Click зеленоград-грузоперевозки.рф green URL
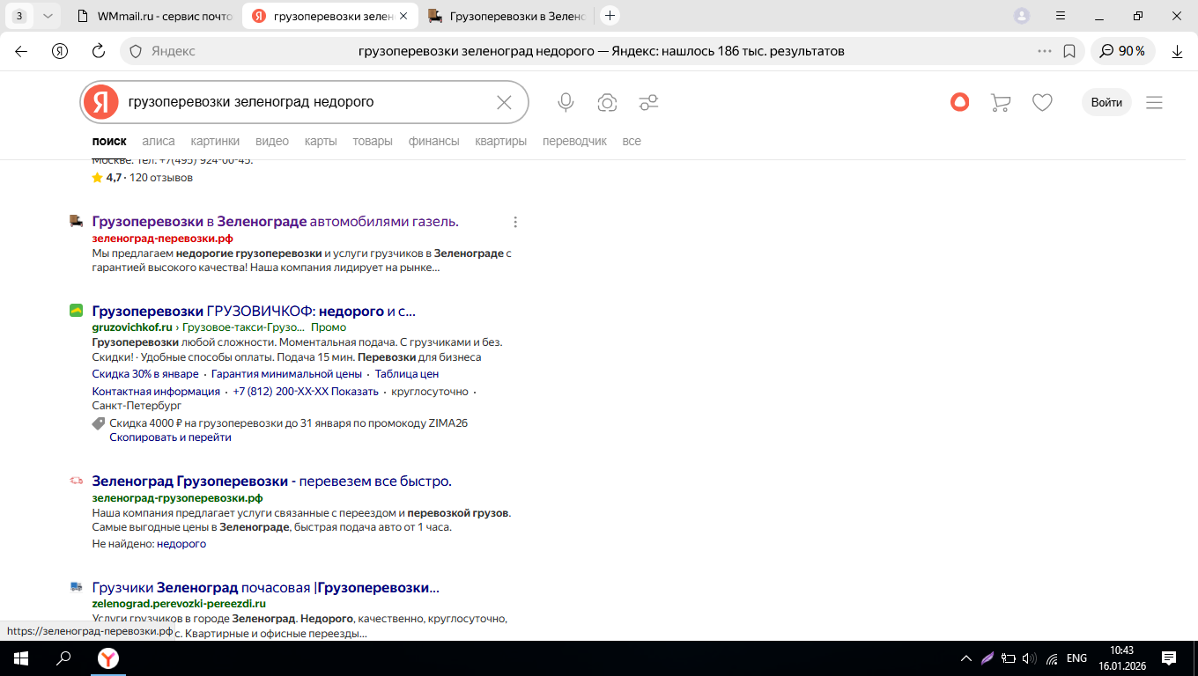The width and height of the screenshot is (1198, 676). [x=177, y=498]
